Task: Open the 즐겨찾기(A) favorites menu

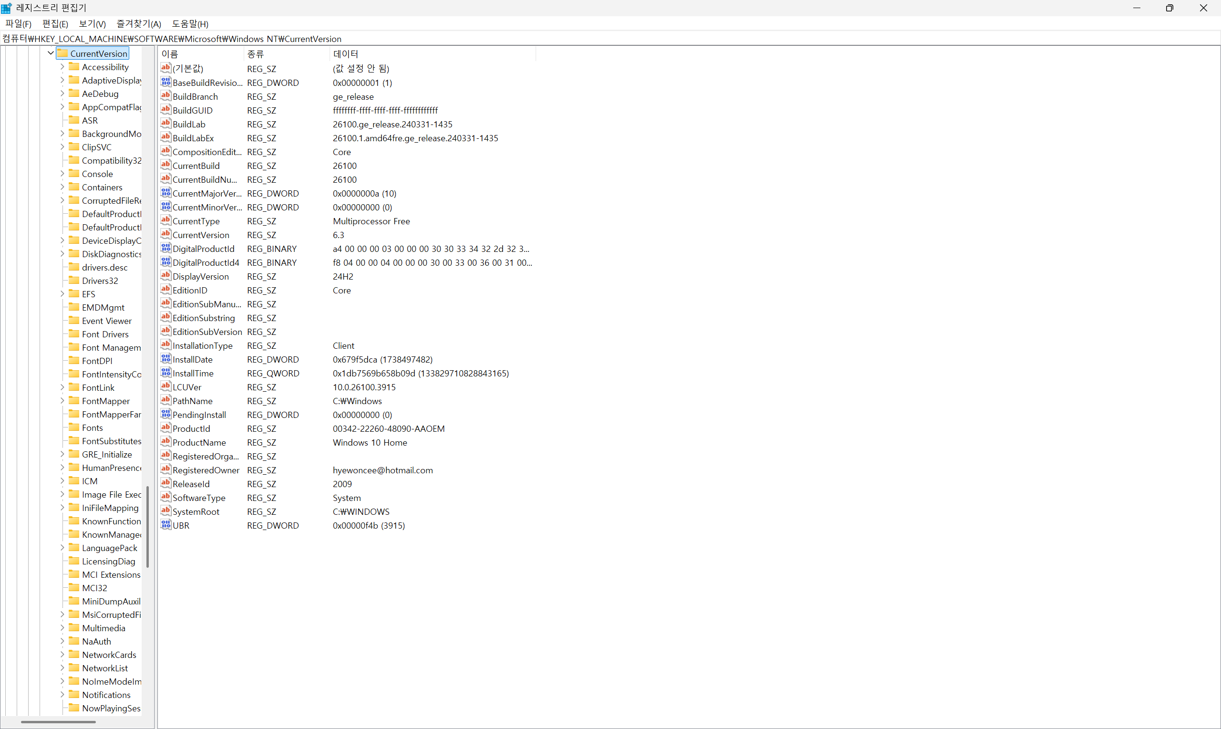Action: 138,23
